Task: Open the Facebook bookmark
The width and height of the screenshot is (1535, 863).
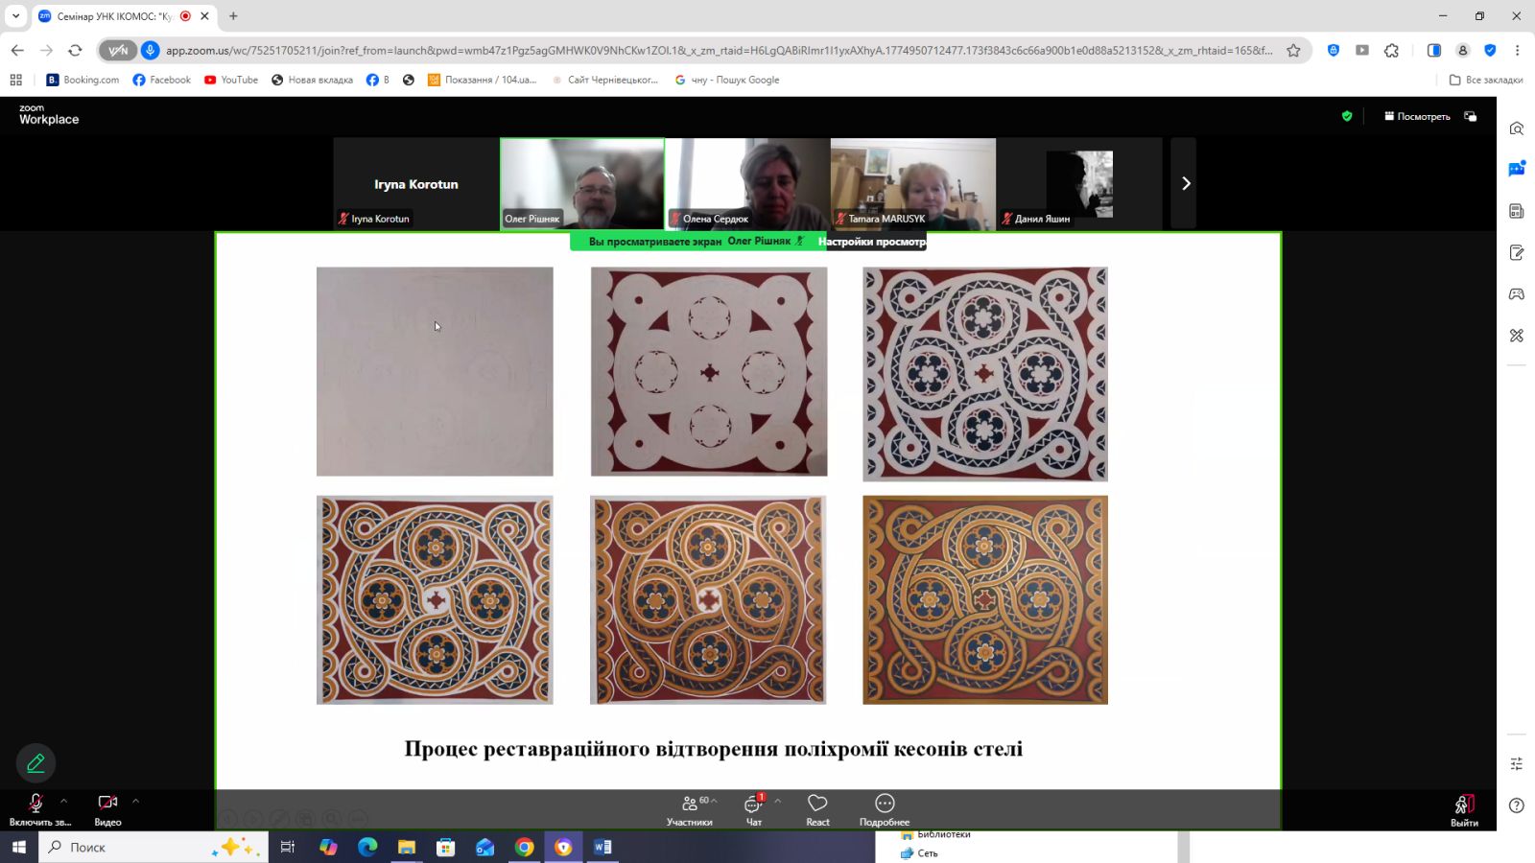Action: 161,80
